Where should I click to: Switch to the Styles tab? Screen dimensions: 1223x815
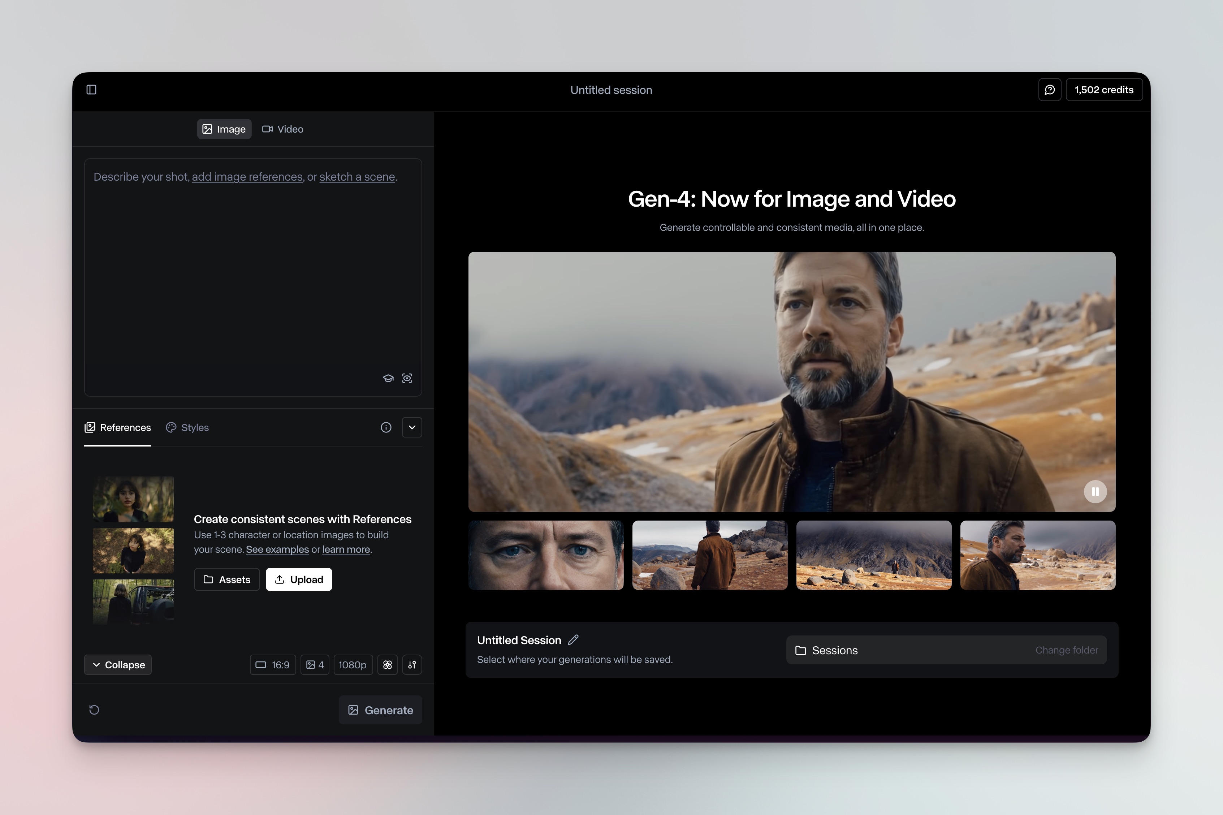(x=187, y=427)
